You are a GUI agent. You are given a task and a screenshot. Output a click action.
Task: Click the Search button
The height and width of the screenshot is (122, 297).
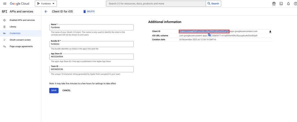pos(213,3)
